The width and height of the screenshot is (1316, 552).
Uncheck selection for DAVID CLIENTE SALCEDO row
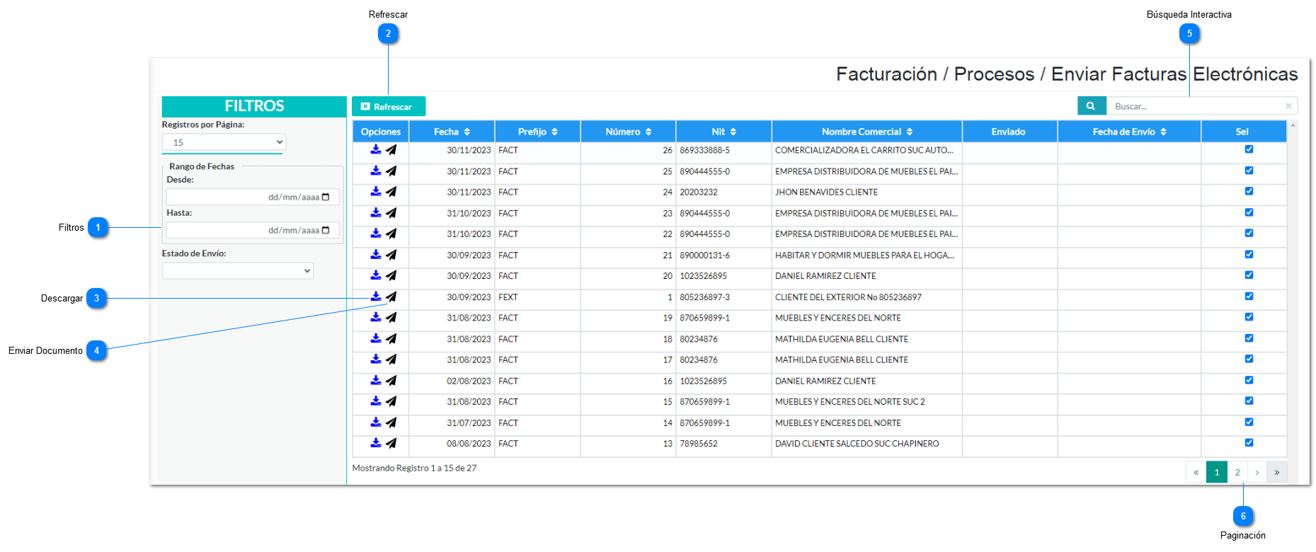point(1249,443)
